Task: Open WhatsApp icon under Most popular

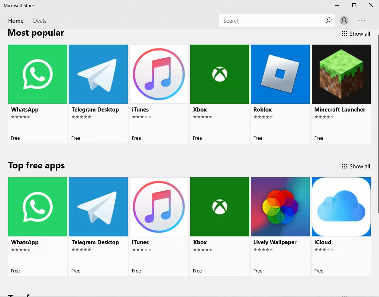Action: coord(38,74)
